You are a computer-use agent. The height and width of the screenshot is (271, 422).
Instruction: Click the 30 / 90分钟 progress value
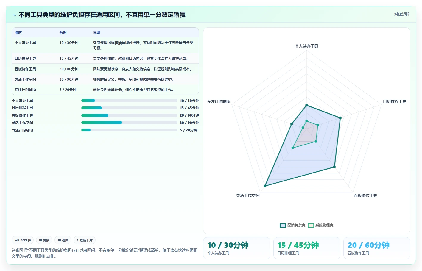[189, 123]
